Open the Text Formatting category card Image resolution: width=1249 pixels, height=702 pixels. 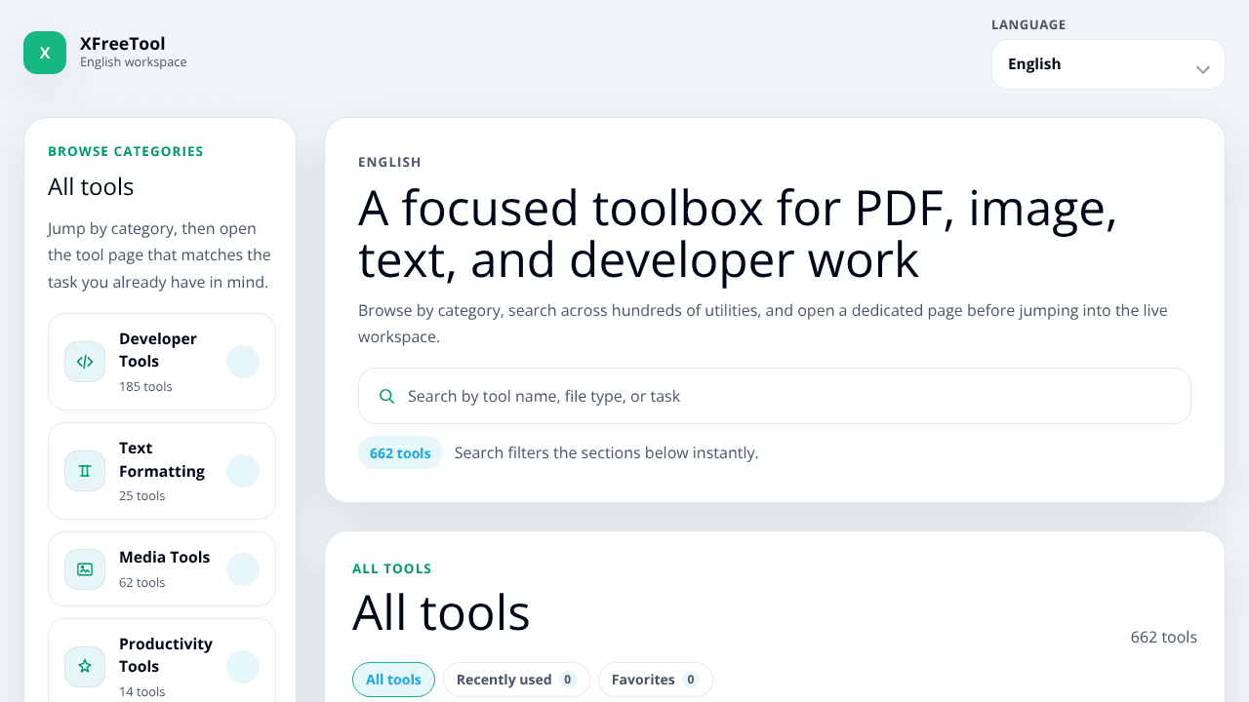pyautogui.click(x=162, y=471)
